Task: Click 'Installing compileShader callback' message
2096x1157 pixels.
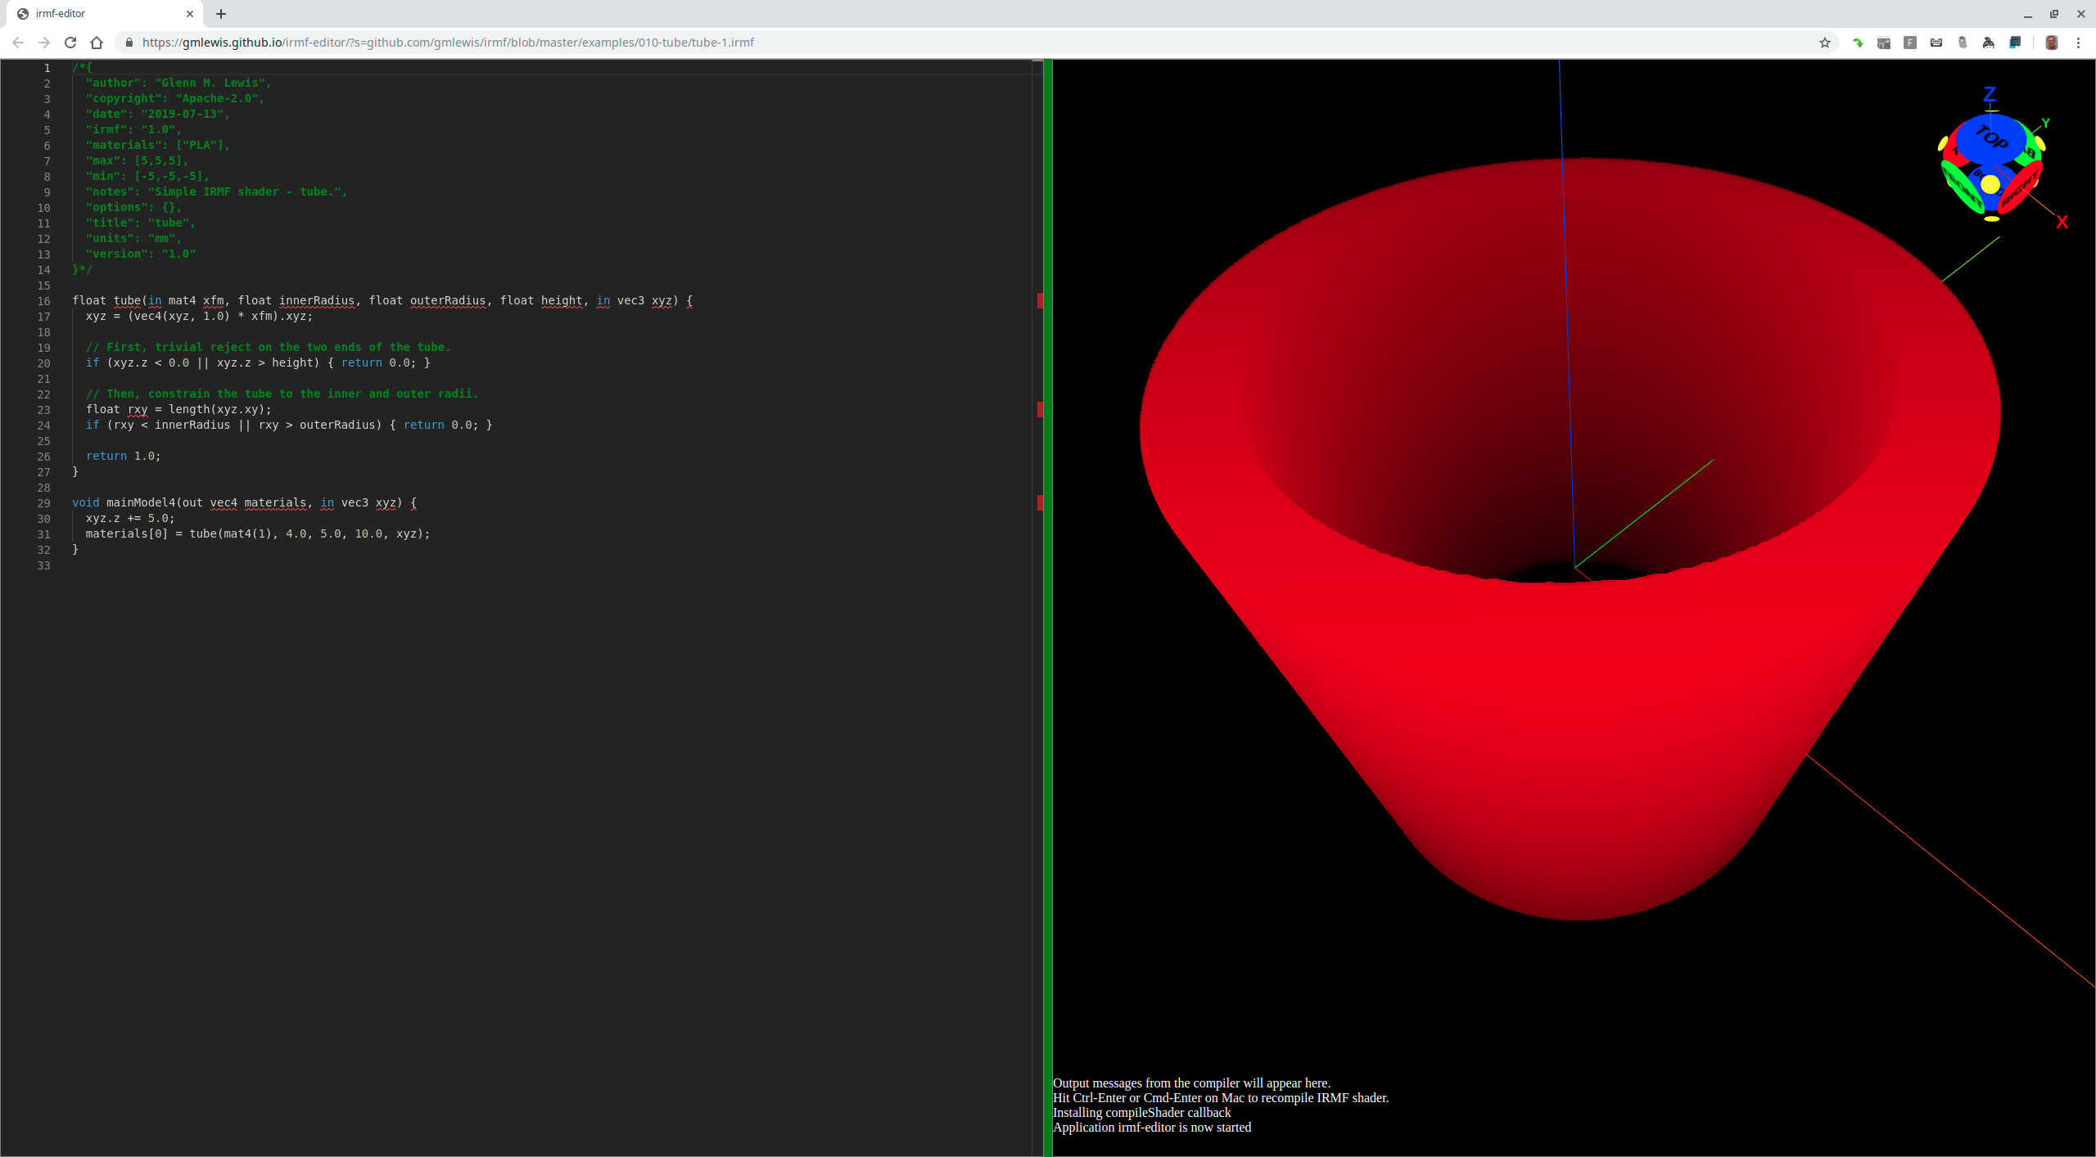Action: (1141, 1113)
